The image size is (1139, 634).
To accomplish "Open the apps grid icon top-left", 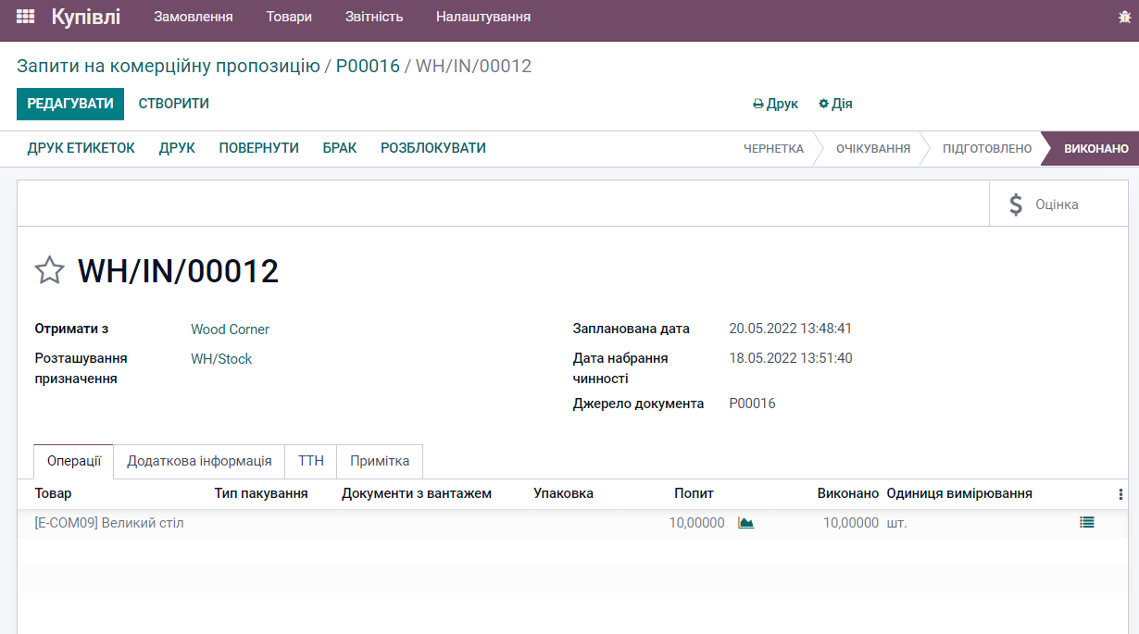I will point(25,18).
